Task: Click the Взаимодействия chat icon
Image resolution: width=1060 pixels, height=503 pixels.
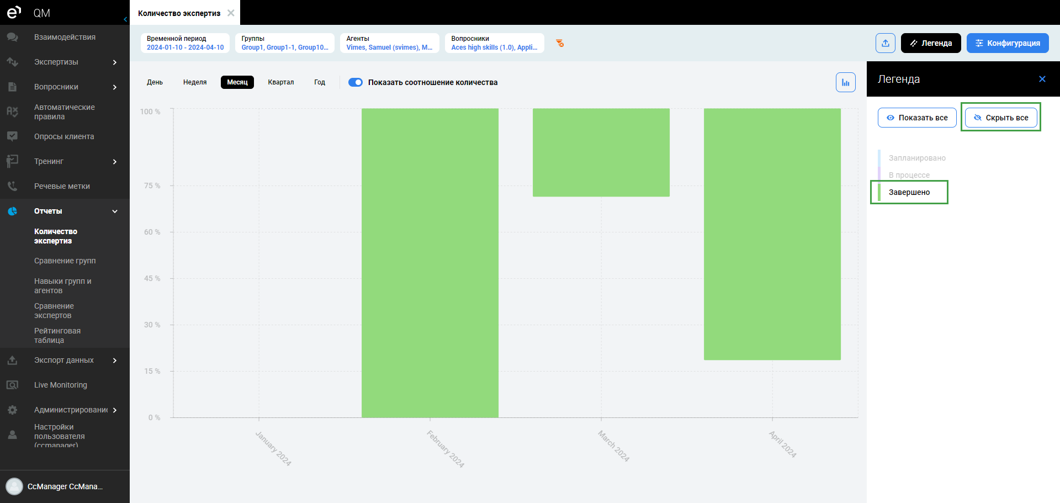Action: (x=12, y=37)
